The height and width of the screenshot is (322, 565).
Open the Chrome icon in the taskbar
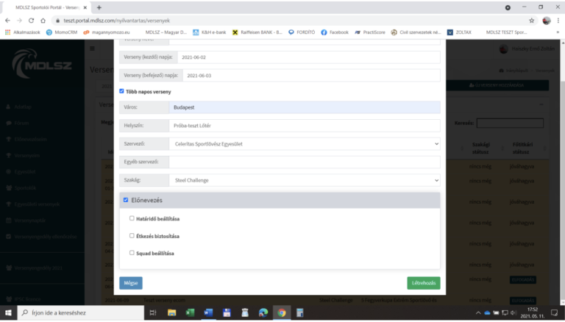(x=281, y=312)
